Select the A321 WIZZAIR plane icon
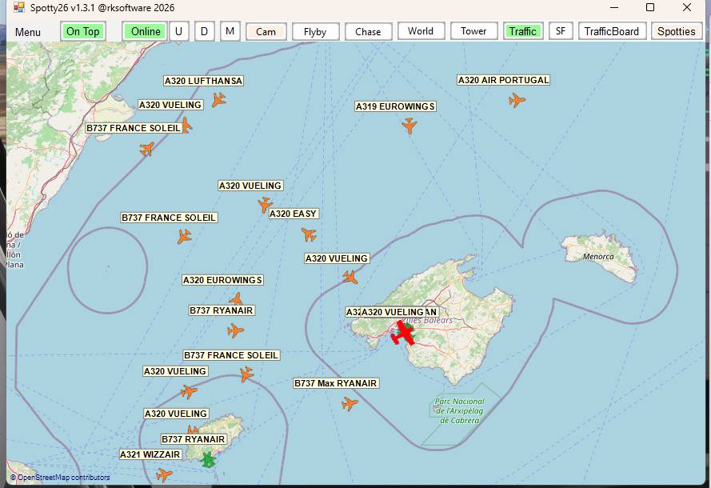Image resolution: width=711 pixels, height=488 pixels. tap(164, 475)
